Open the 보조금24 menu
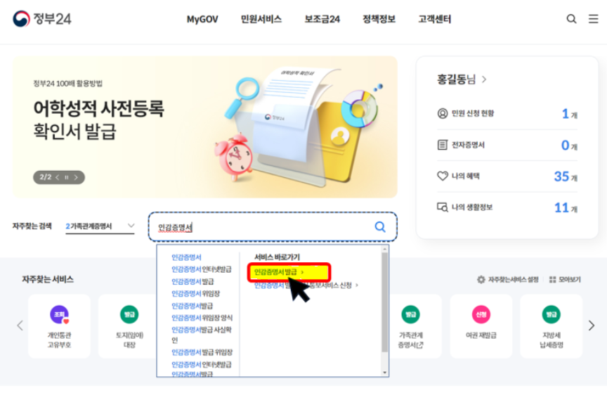The image size is (607, 393). pos(322,19)
